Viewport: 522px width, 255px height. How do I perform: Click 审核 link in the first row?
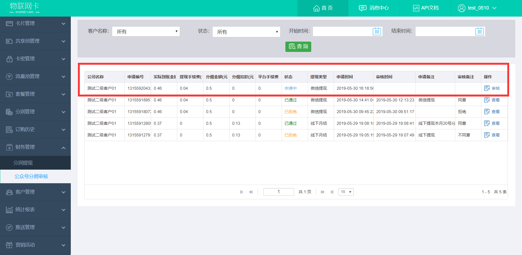496,88
